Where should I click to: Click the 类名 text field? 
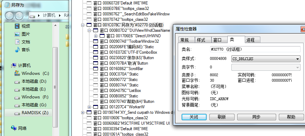tap(255, 49)
